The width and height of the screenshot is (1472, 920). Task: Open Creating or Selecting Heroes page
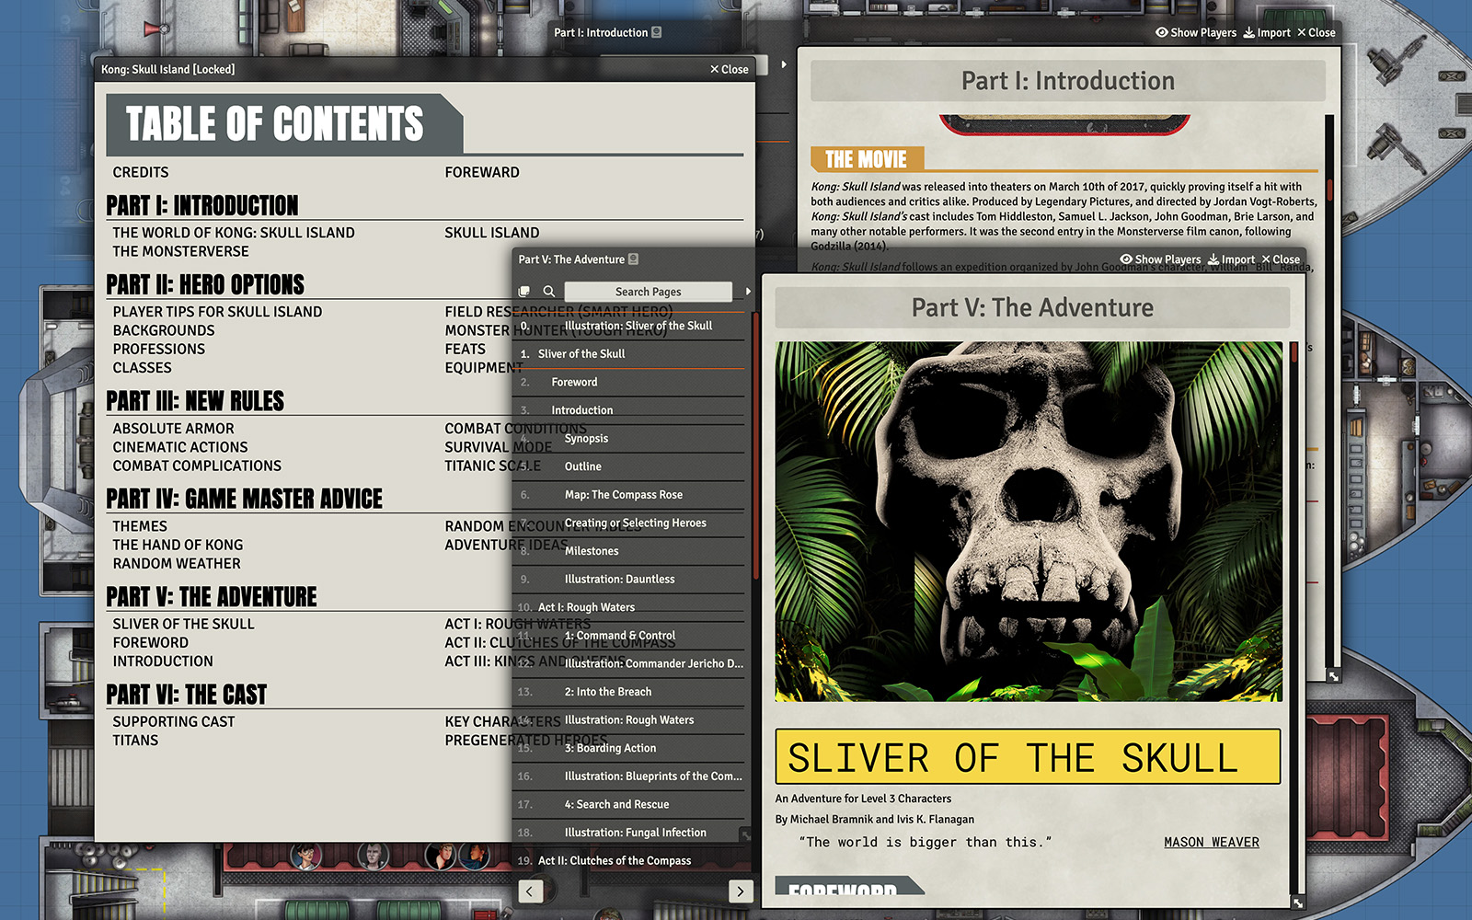tap(628, 523)
